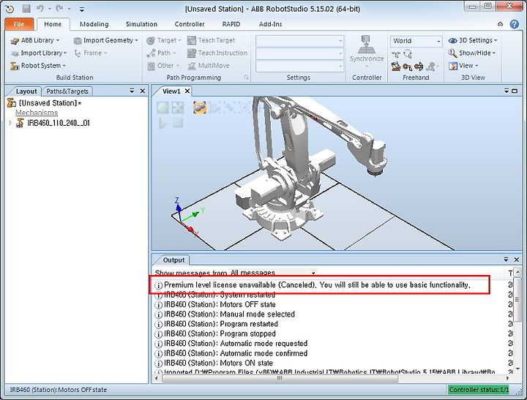Open the Show/Hide dropdown
The height and width of the screenshot is (400, 527).
472,53
